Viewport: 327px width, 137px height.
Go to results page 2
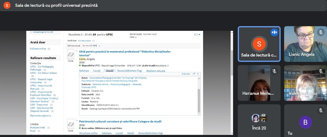click(197, 34)
